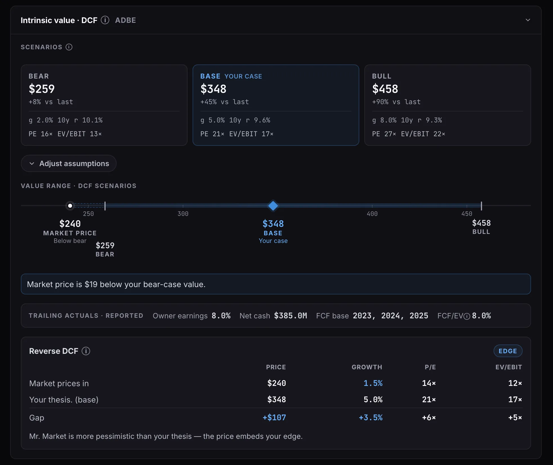Click the blue diamond base marker on value range
The height and width of the screenshot is (465, 553).
pyautogui.click(x=273, y=206)
